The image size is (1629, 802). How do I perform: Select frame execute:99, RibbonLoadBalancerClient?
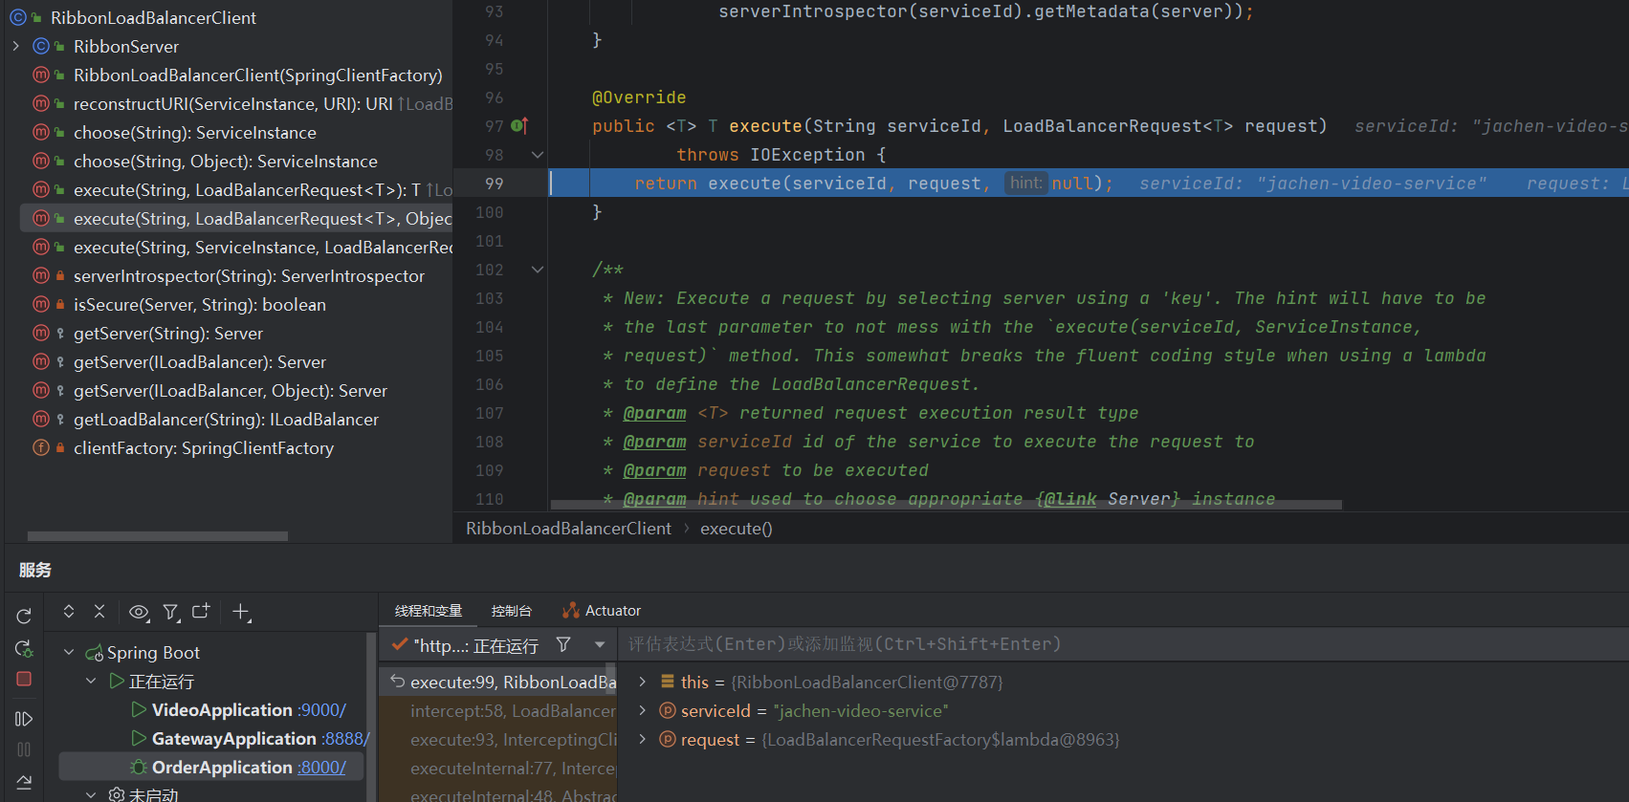coord(499,682)
